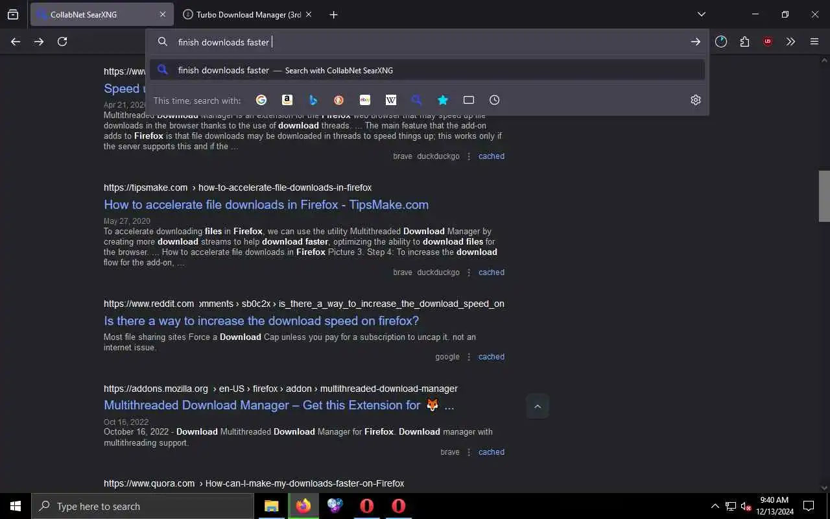Open the Extensions puzzle-piece menu
This screenshot has width=830, height=519.
(x=744, y=42)
